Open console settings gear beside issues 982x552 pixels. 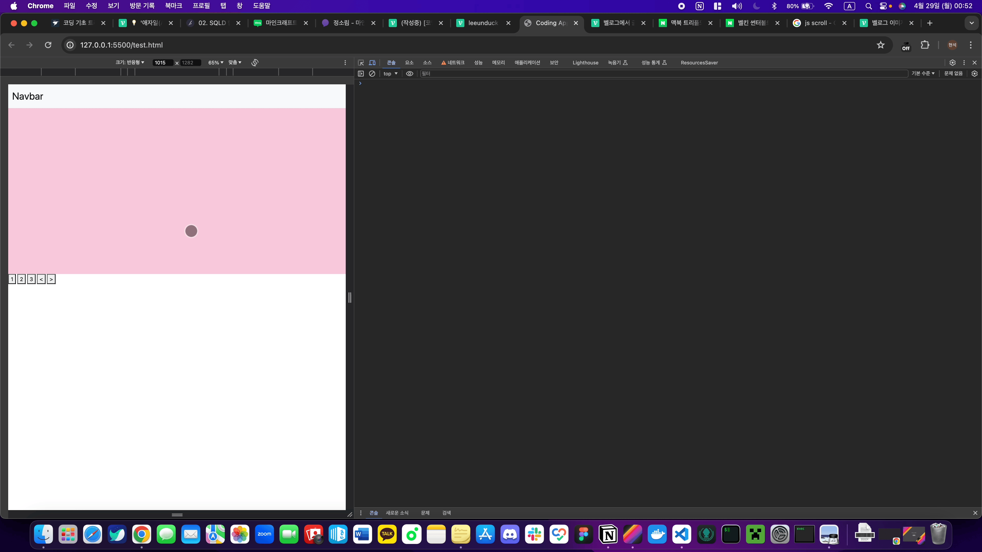(974, 74)
